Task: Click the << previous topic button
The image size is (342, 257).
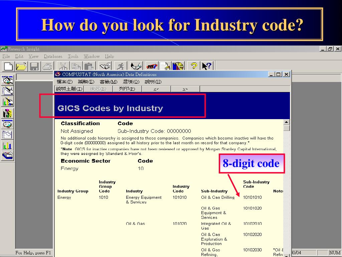Action: [x=156, y=89]
